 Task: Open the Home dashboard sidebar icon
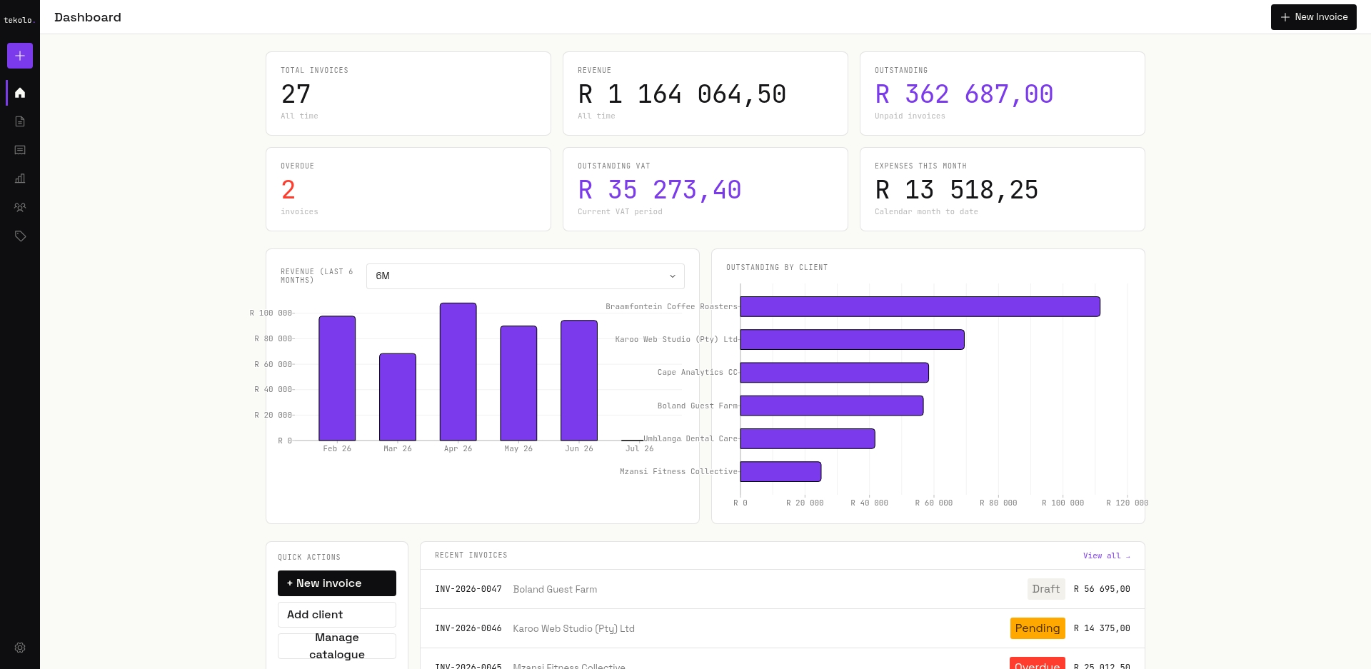point(20,93)
